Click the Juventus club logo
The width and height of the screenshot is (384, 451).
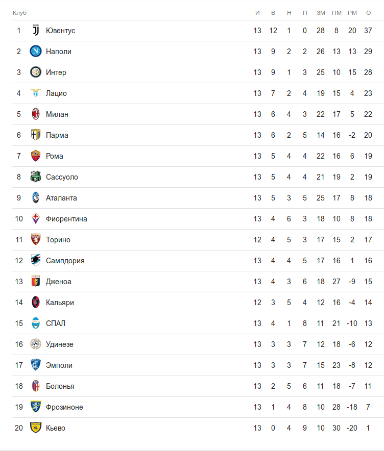click(x=35, y=31)
